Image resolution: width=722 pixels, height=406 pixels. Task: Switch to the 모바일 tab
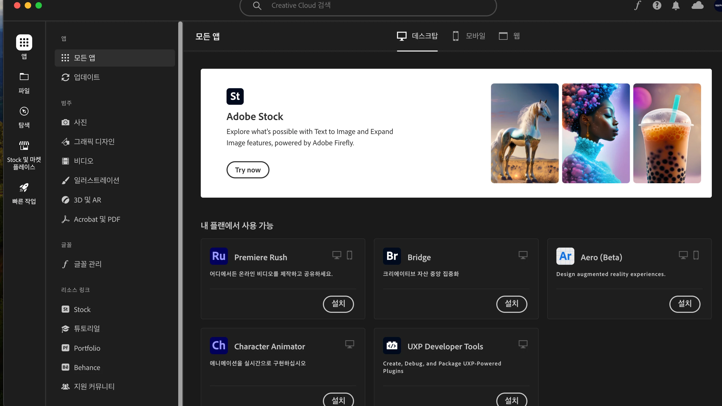[469, 36]
